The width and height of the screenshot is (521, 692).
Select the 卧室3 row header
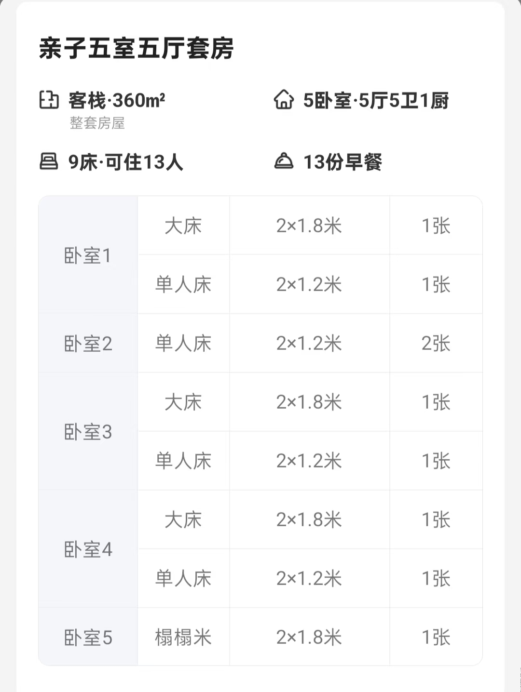(x=88, y=432)
